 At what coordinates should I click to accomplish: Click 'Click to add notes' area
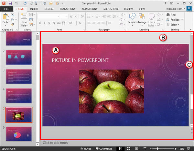coord(55,143)
